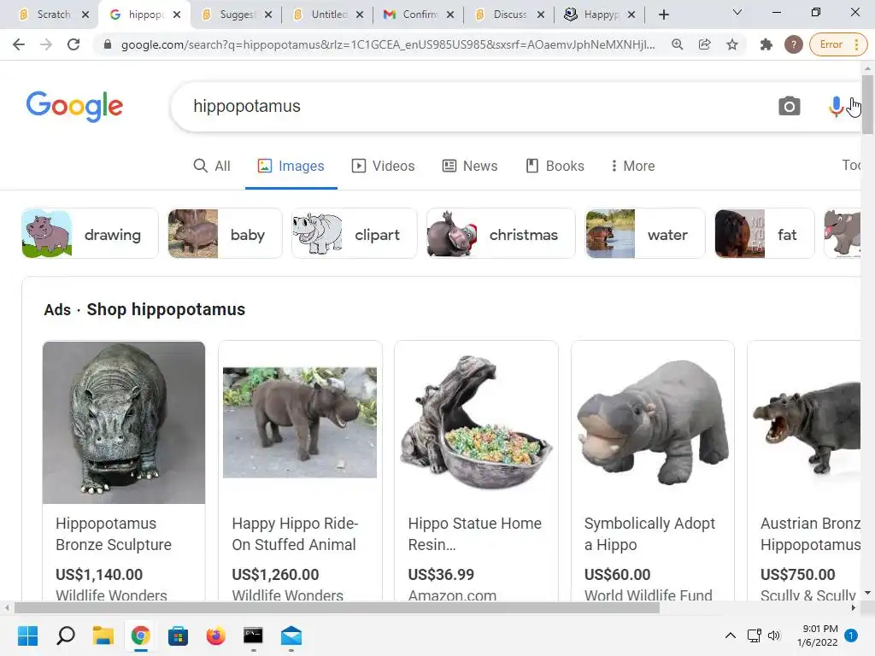The image size is (875, 656).
Task: Open File Explorer from taskbar
Action: click(103, 635)
